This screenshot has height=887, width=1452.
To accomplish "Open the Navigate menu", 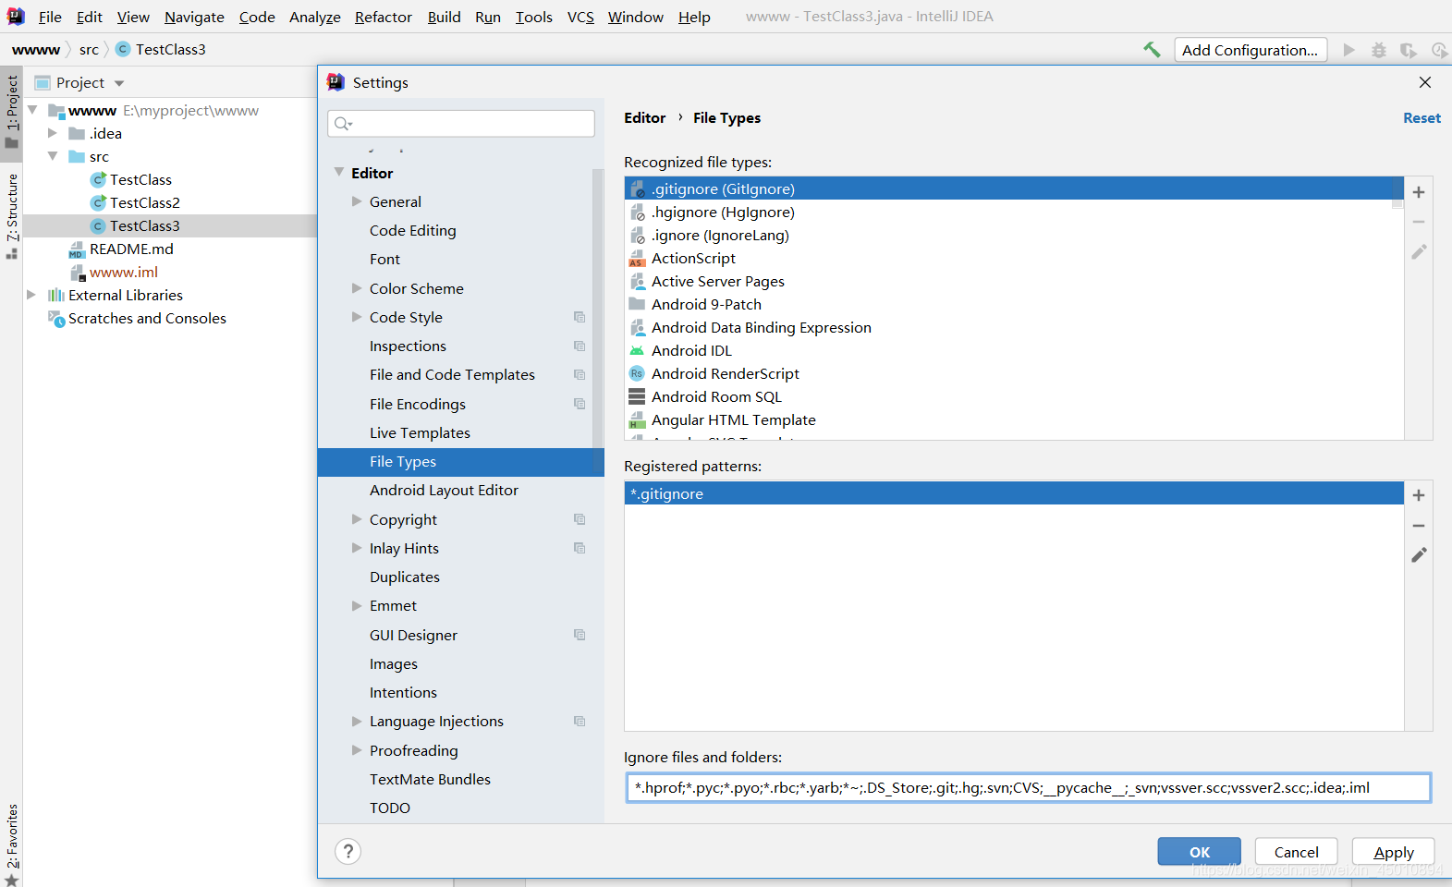I will click(194, 17).
